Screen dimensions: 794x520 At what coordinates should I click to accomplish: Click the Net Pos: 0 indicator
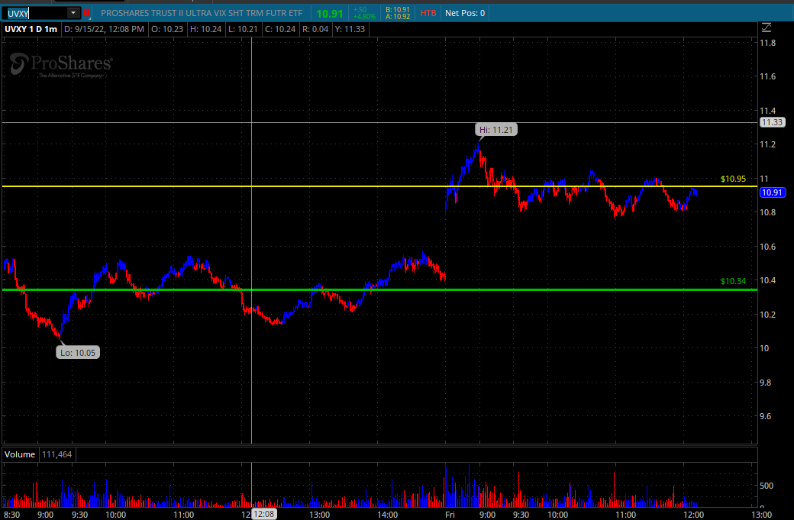pos(465,13)
